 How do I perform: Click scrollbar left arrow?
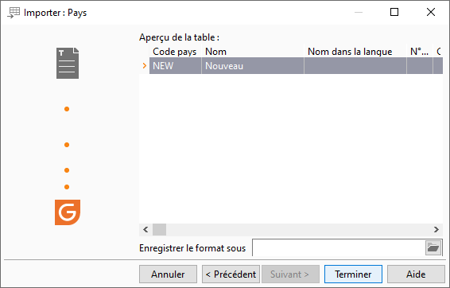click(x=145, y=229)
